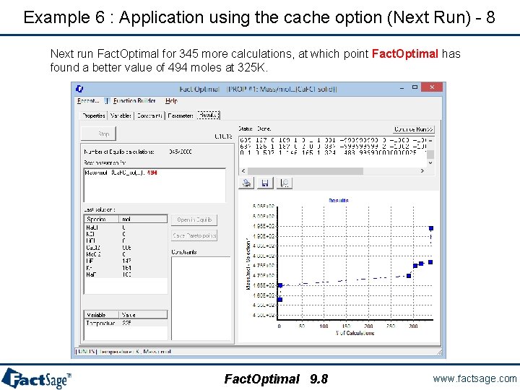Switch to the Variables tab

coord(121,116)
